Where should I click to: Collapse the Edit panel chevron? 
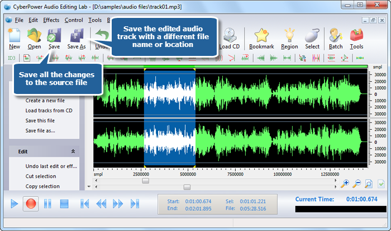[73, 152]
